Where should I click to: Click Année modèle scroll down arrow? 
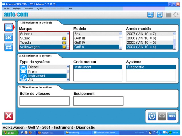click(174, 48)
